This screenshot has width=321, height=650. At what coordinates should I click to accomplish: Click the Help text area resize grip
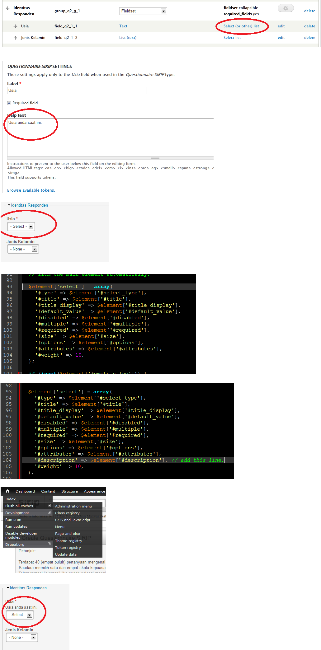pos(155,158)
